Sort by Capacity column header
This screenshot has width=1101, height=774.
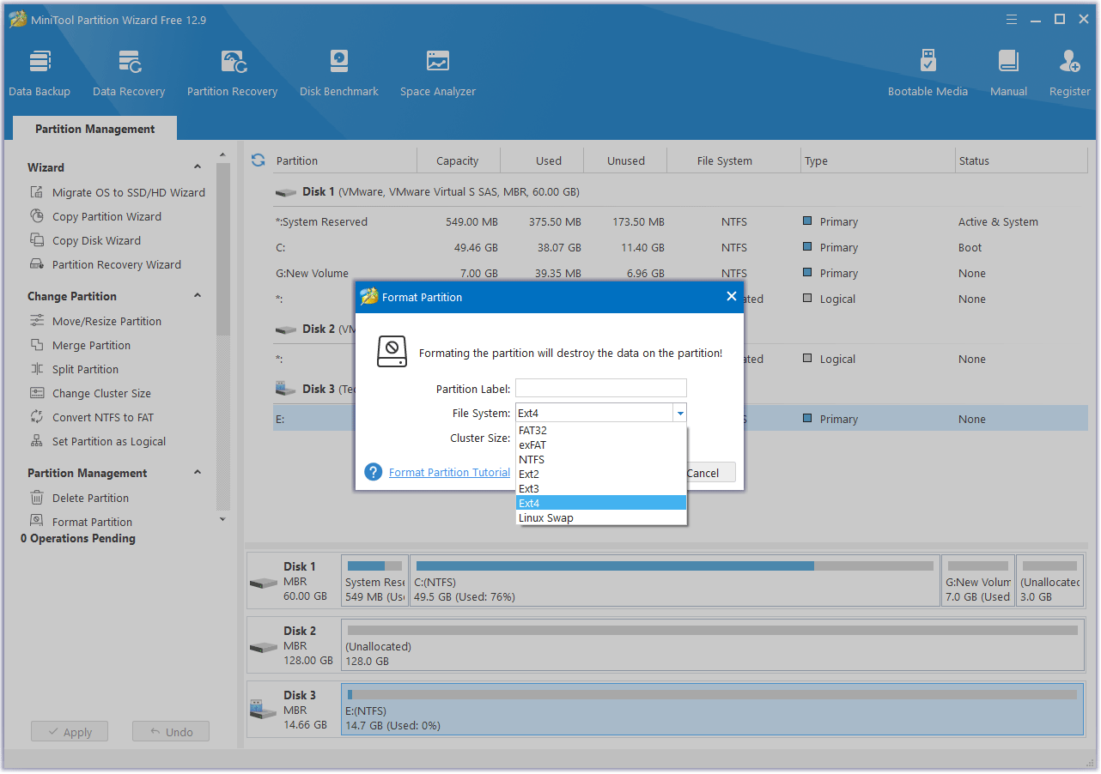[x=458, y=160]
